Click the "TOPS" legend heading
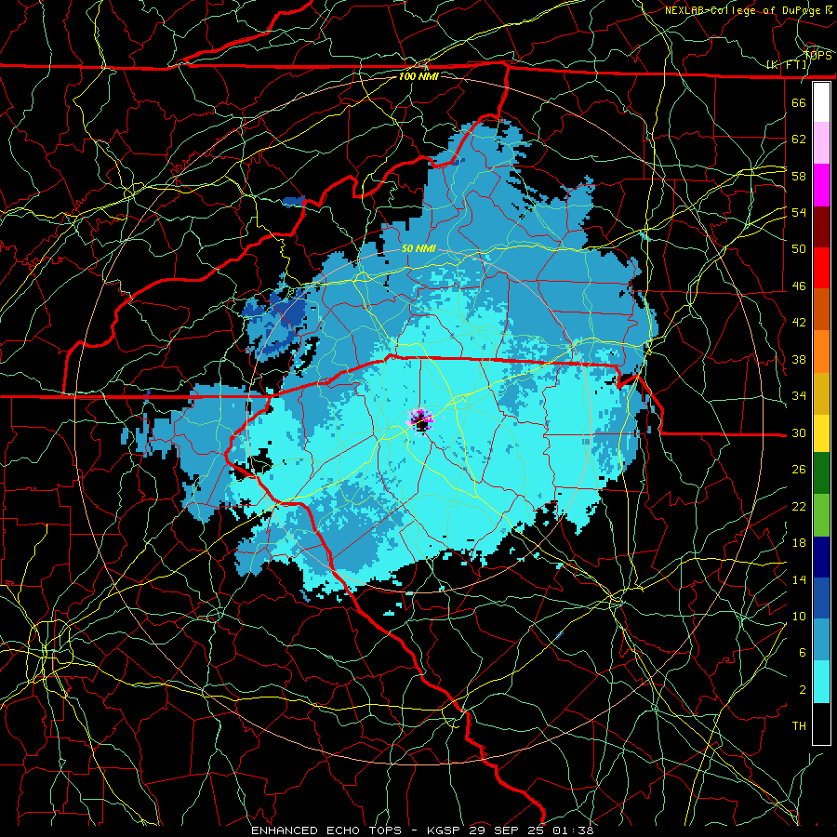Screen dimensions: 837x837 817,55
